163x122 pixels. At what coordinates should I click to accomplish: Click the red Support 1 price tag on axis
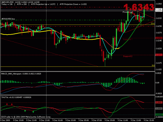click(x=159, y=38)
